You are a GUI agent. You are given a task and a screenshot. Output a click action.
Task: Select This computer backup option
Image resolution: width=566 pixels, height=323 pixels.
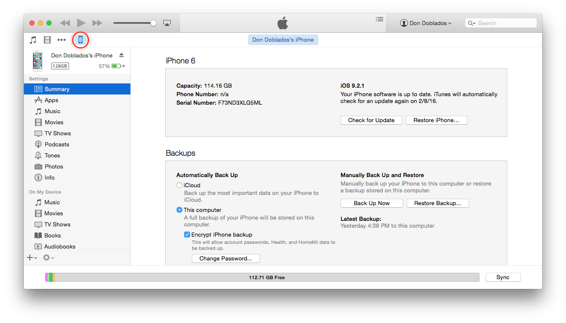pyautogui.click(x=179, y=210)
